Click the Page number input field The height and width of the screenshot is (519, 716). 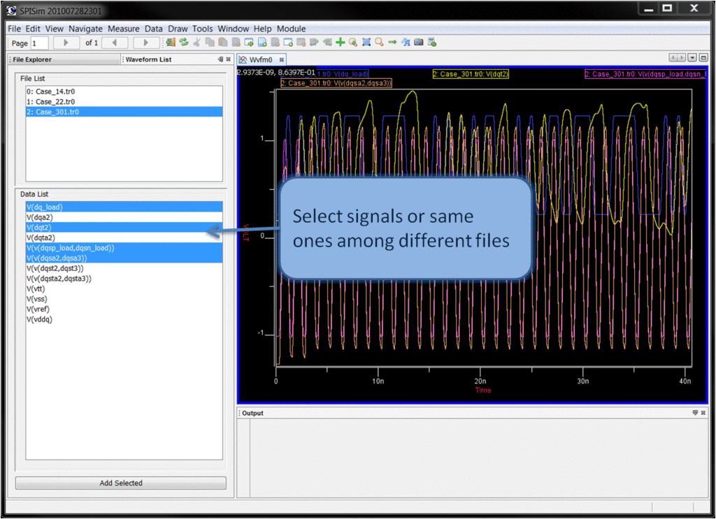coord(39,43)
